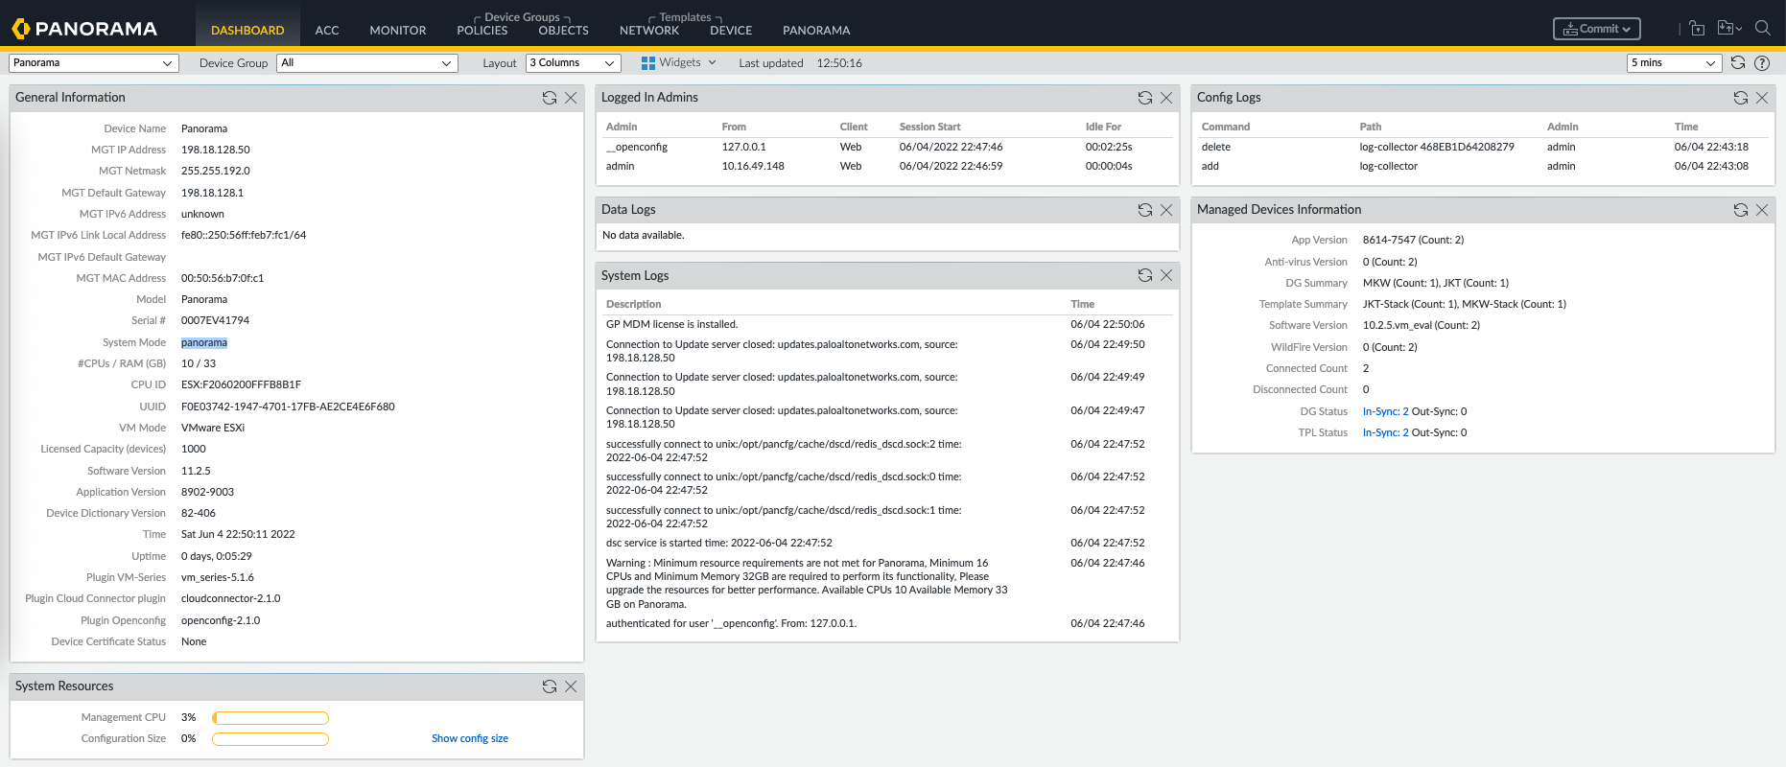The image size is (1786, 767).
Task: Refresh the Managed Devices Information widget
Action: point(1740,210)
